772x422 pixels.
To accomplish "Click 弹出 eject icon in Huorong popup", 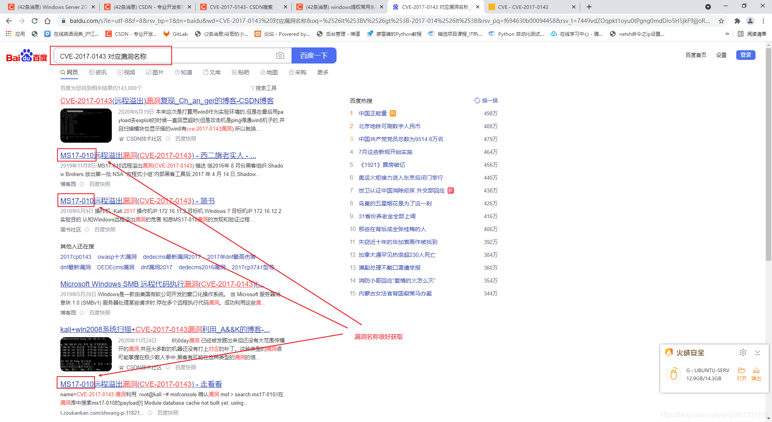I will tap(756, 373).
